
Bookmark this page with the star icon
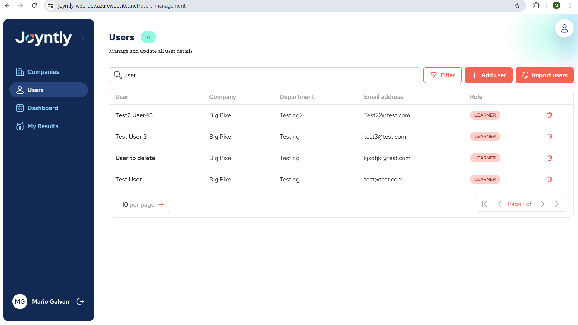coord(517,6)
